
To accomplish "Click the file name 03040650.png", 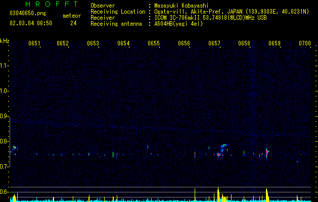I will (28, 14).
